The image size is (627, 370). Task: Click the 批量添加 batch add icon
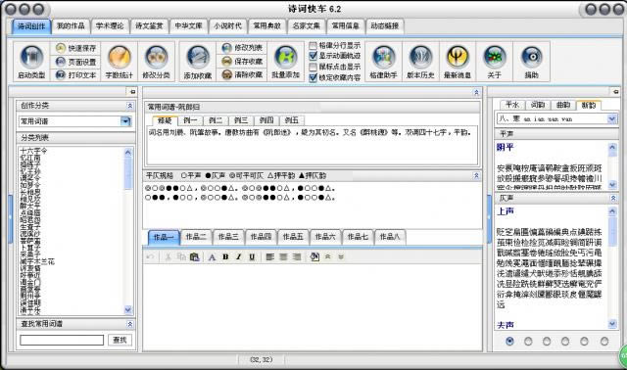[285, 57]
